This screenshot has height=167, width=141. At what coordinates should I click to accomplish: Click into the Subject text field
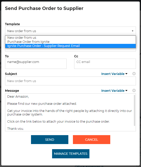(70, 81)
